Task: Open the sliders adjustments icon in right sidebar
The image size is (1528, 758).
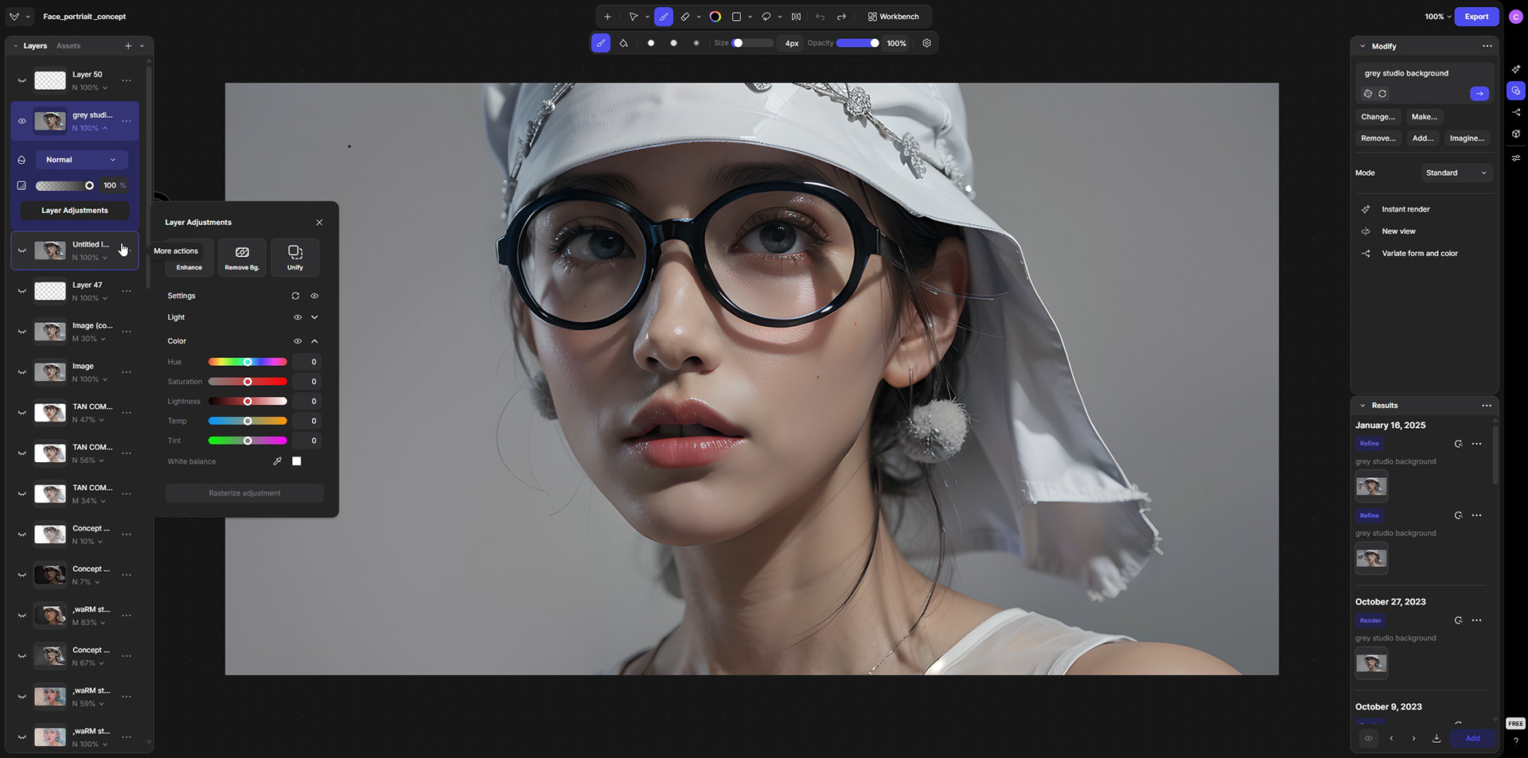Action: coord(1516,157)
